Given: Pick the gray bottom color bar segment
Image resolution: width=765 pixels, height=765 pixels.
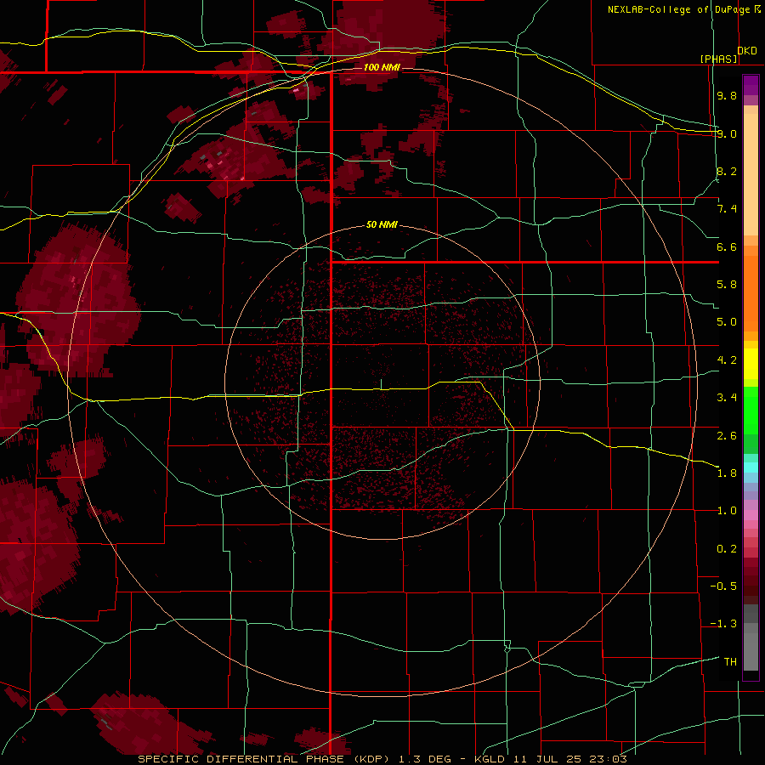Looking at the screenshot, I should pyautogui.click(x=751, y=651).
